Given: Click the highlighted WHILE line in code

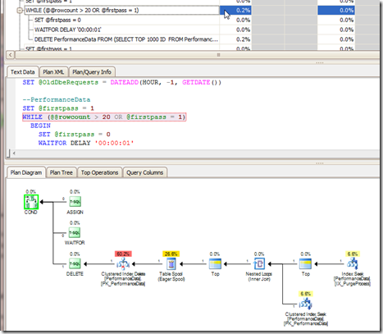Looking at the screenshot, I should [x=104, y=117].
